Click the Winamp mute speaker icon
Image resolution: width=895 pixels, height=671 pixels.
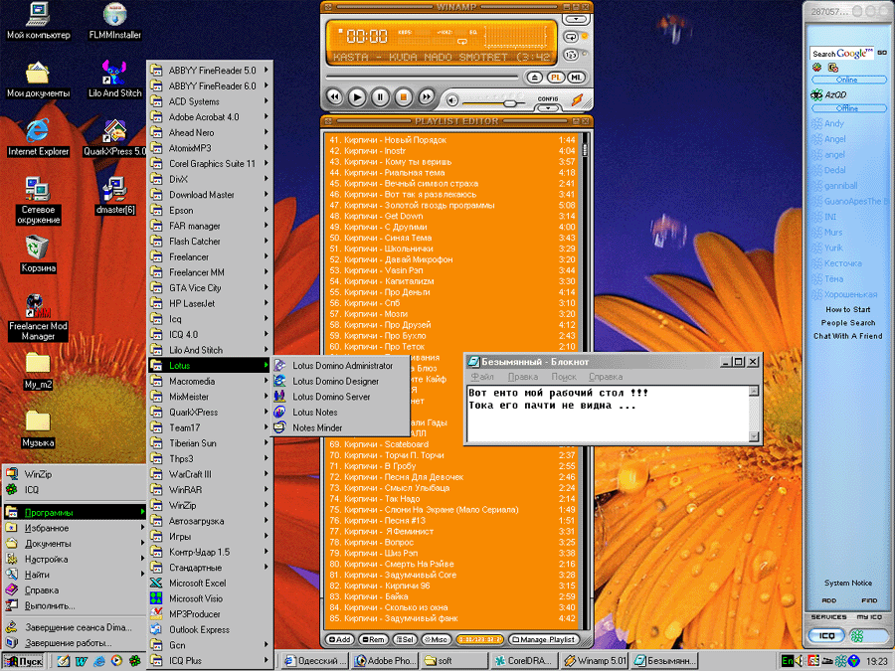452,100
